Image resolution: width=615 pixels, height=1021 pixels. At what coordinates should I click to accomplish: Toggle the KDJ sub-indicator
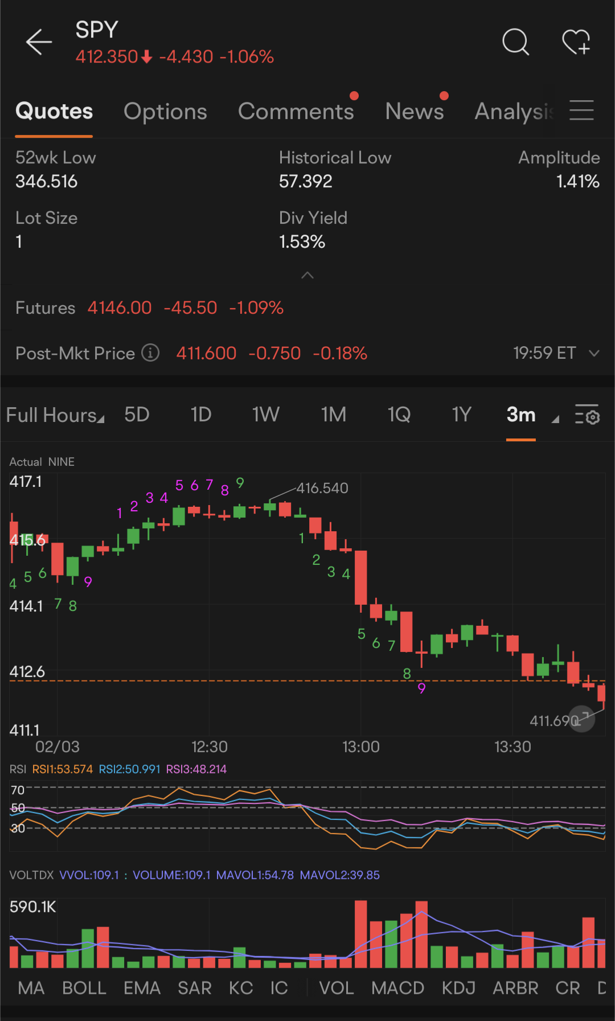pyautogui.click(x=459, y=988)
